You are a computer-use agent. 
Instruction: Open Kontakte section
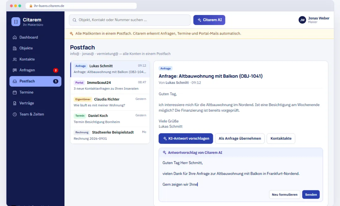[x=35, y=59]
